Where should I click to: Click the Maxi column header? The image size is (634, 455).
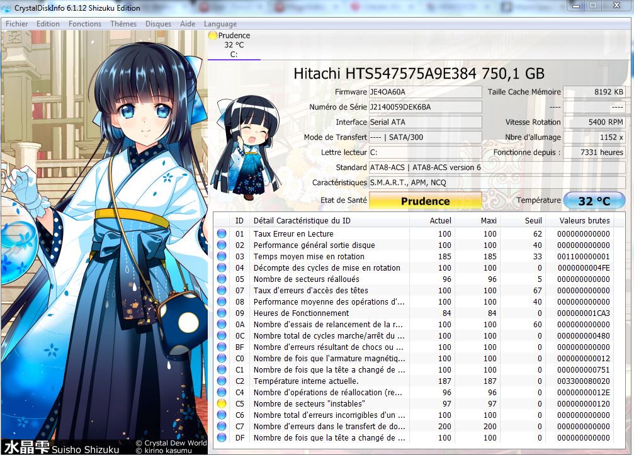[x=477, y=221]
